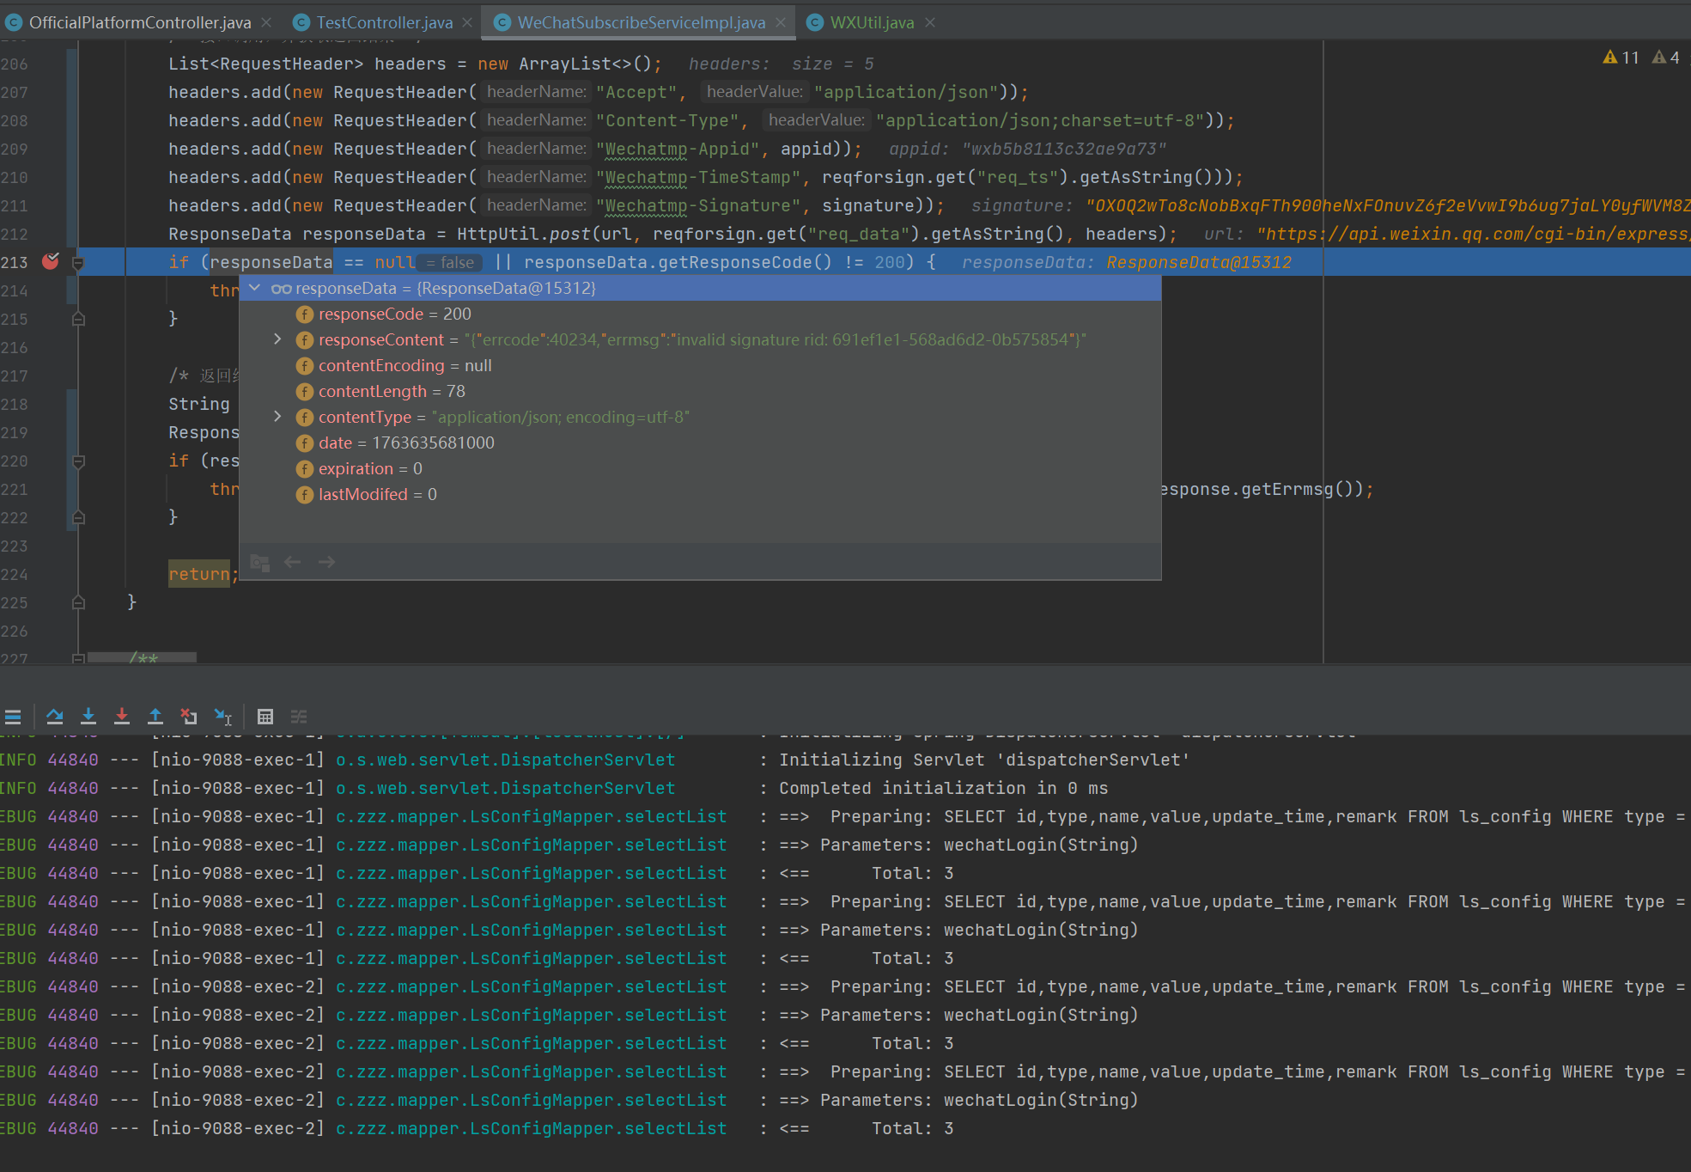The height and width of the screenshot is (1172, 1691).
Task: Expand the contentType field
Action: pos(277,417)
